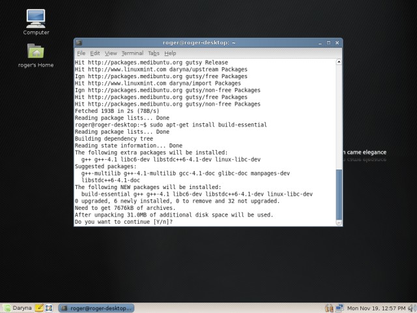Screen dimensions: 417x313
Task: Click the 'Reading state information... Done' line
Action: click(x=128, y=145)
